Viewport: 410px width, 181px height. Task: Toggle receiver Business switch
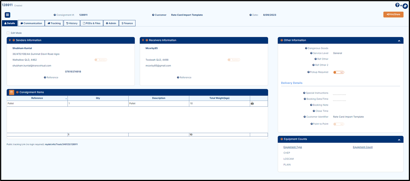[x=234, y=60]
